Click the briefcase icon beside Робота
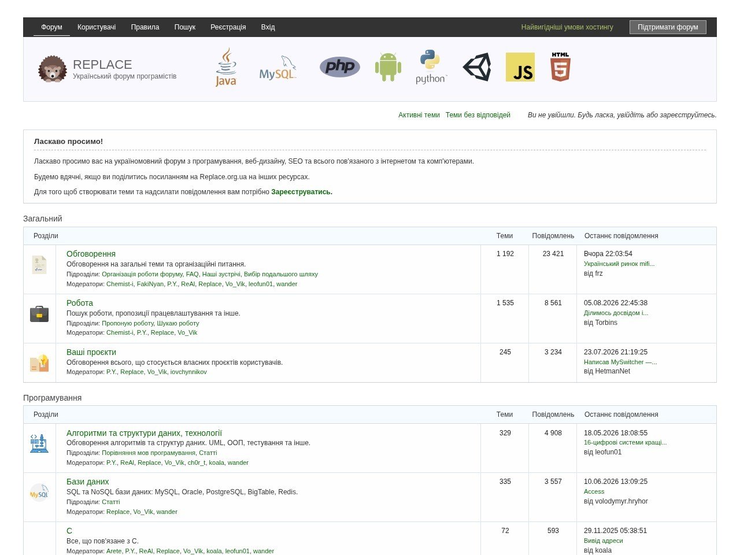The width and height of the screenshot is (740, 555). (x=39, y=314)
